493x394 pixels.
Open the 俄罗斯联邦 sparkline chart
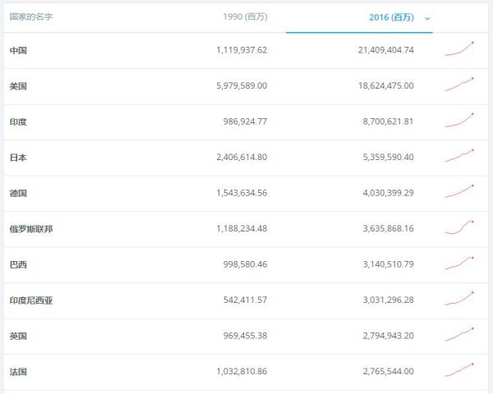[x=459, y=227]
